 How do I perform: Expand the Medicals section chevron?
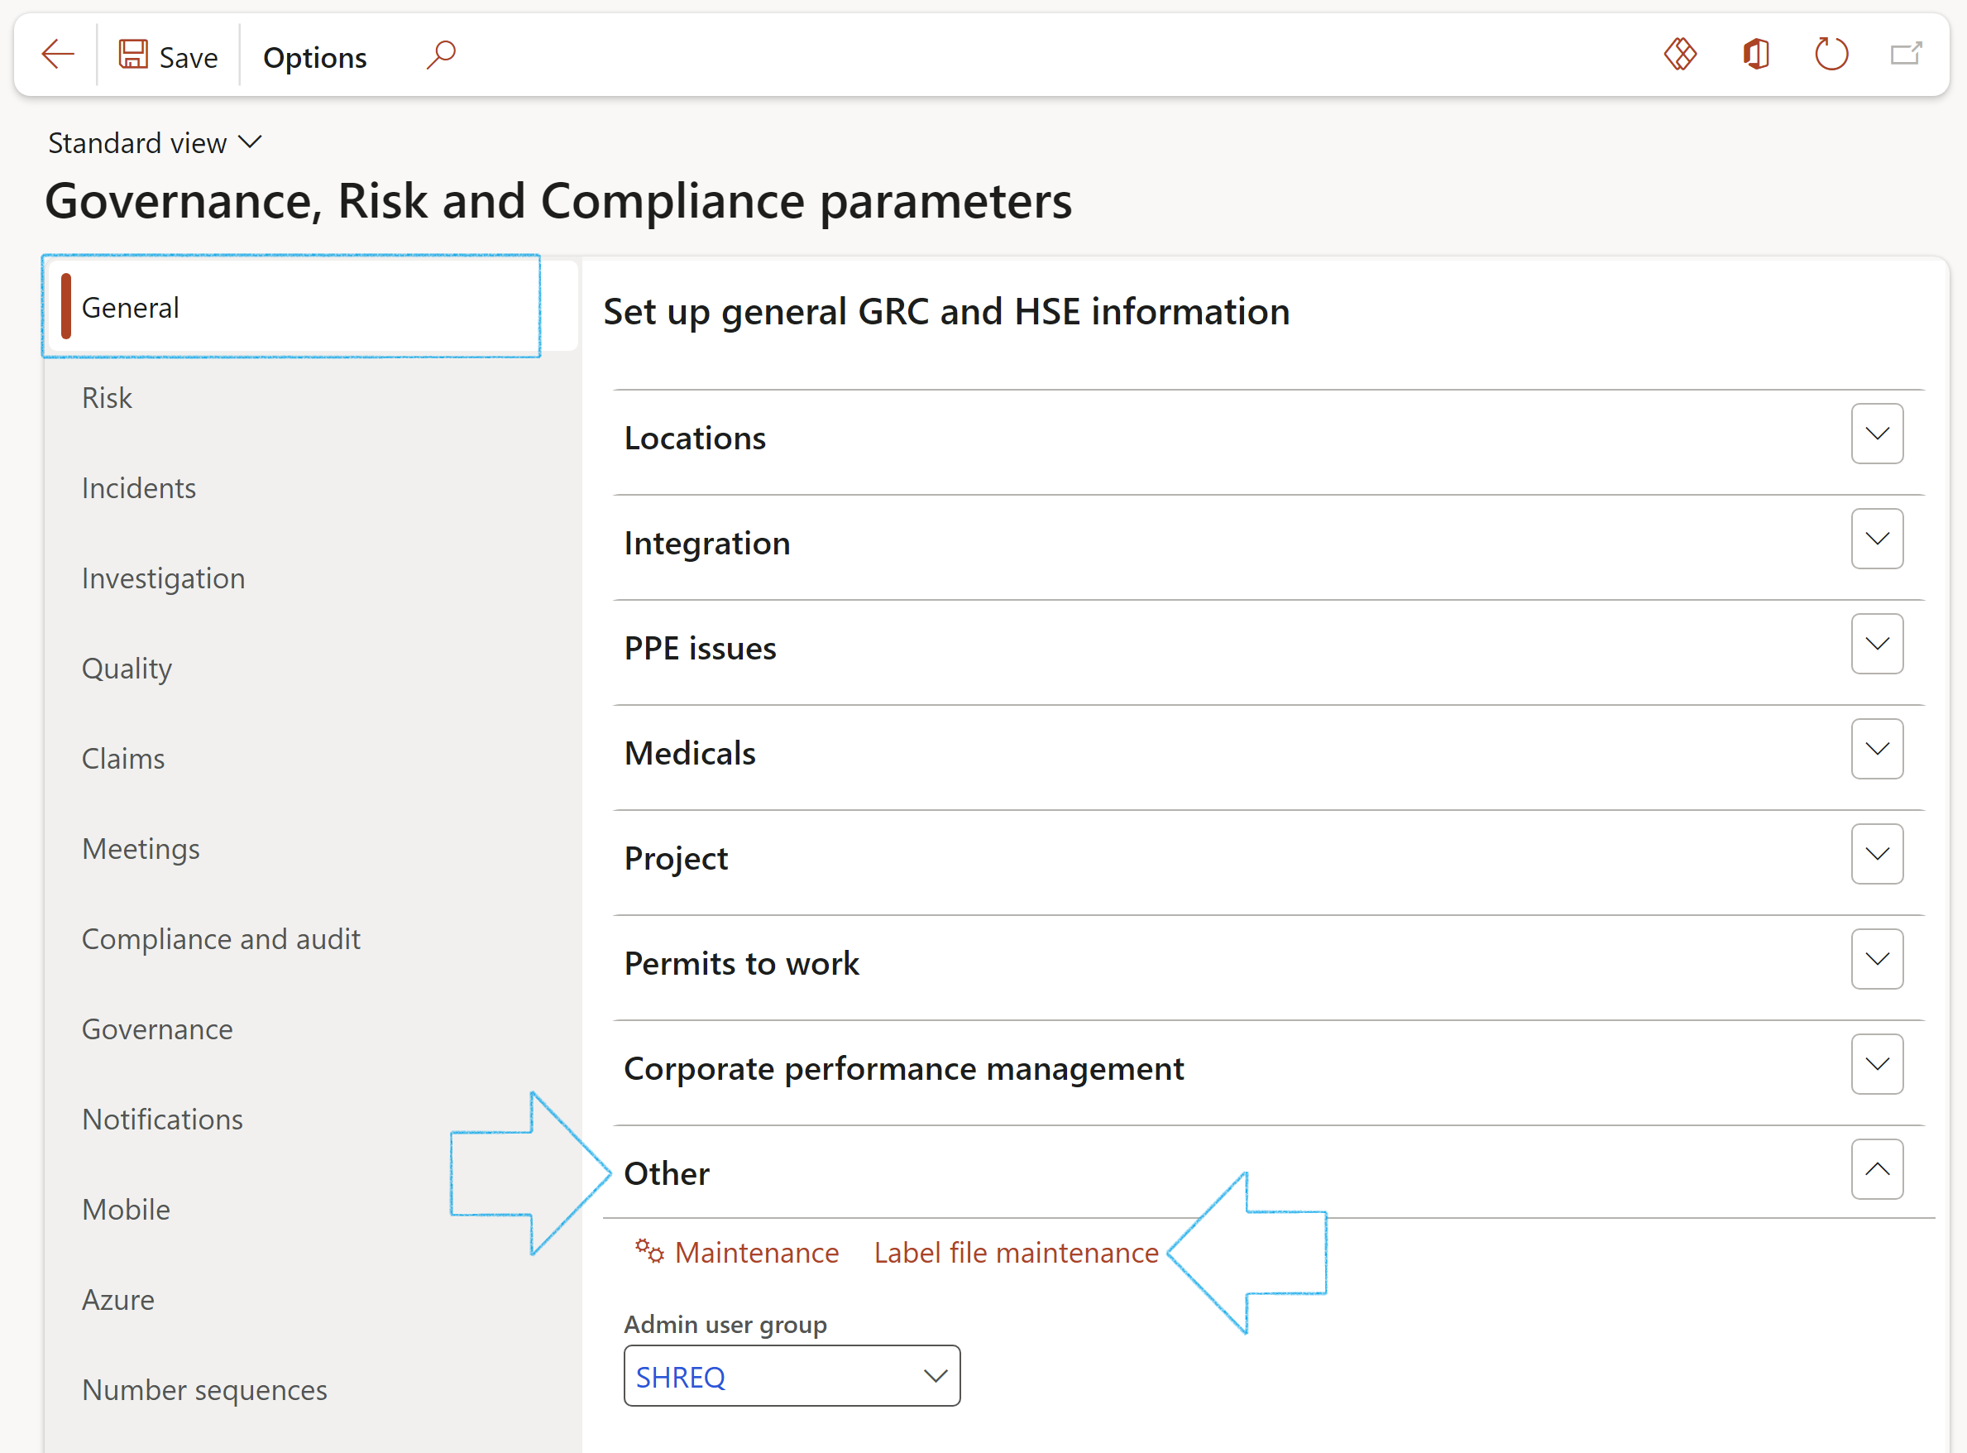[1877, 749]
